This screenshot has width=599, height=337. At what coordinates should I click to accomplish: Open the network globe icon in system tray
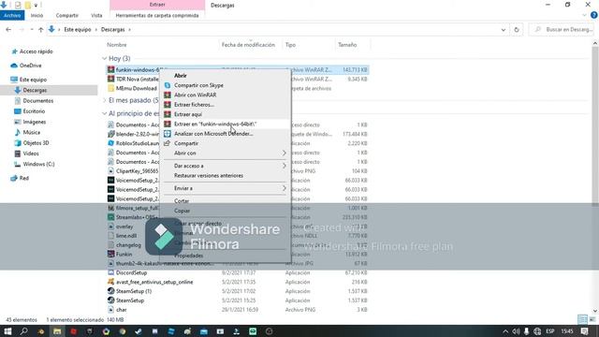coord(537,331)
